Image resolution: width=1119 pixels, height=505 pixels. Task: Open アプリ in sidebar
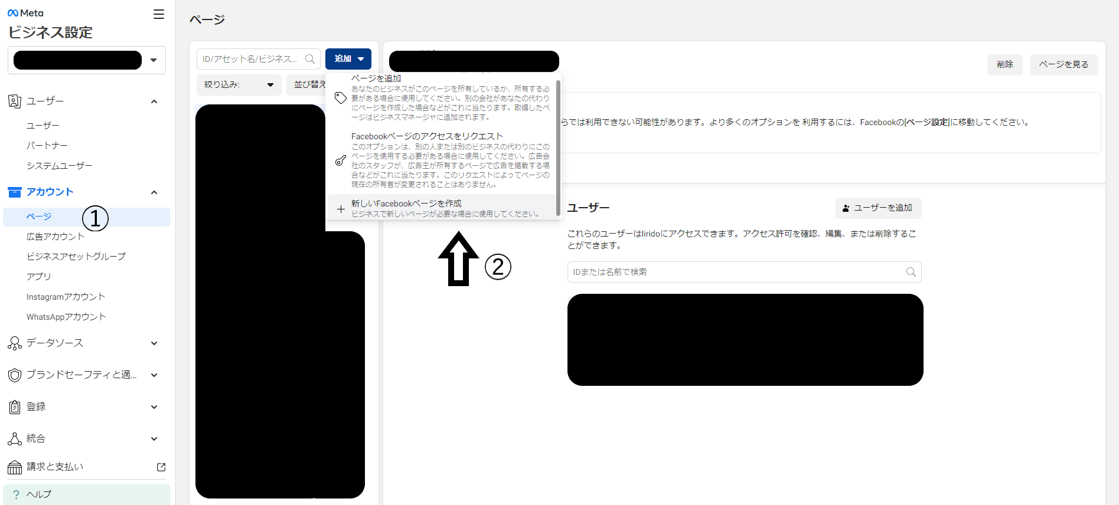click(x=38, y=277)
